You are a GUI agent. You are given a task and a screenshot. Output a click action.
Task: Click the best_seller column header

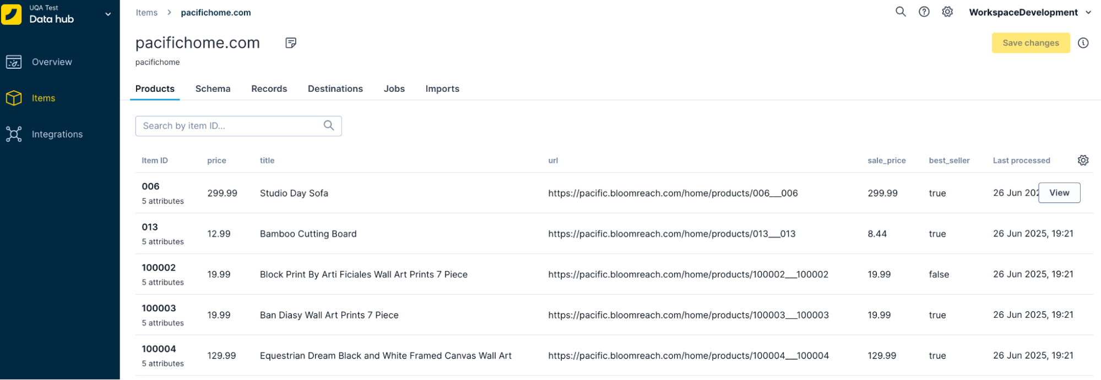pos(949,161)
